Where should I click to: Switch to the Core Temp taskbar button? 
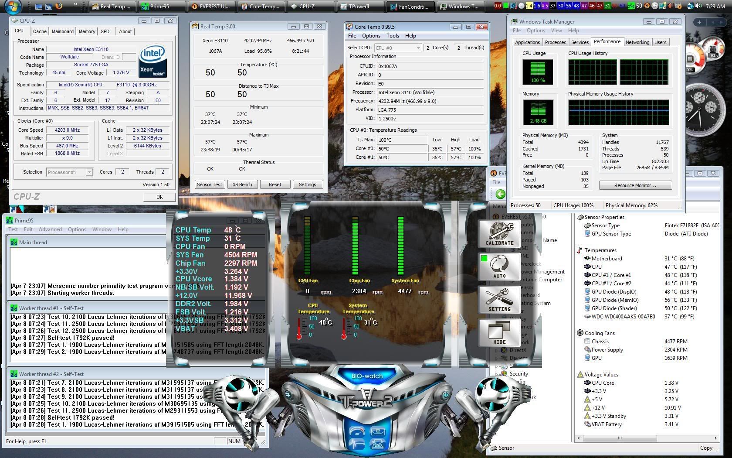coord(261,7)
